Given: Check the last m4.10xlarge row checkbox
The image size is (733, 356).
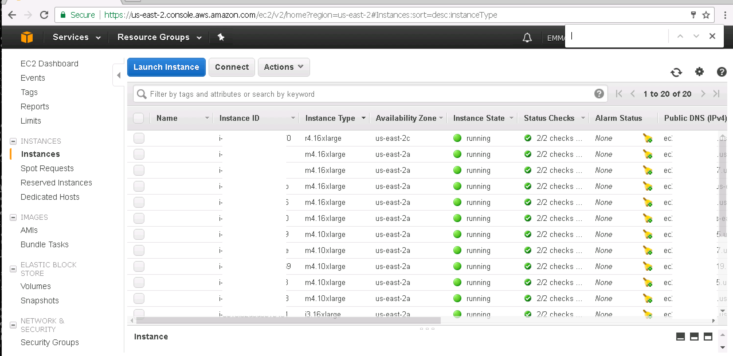Looking at the screenshot, I should pyautogui.click(x=139, y=298).
